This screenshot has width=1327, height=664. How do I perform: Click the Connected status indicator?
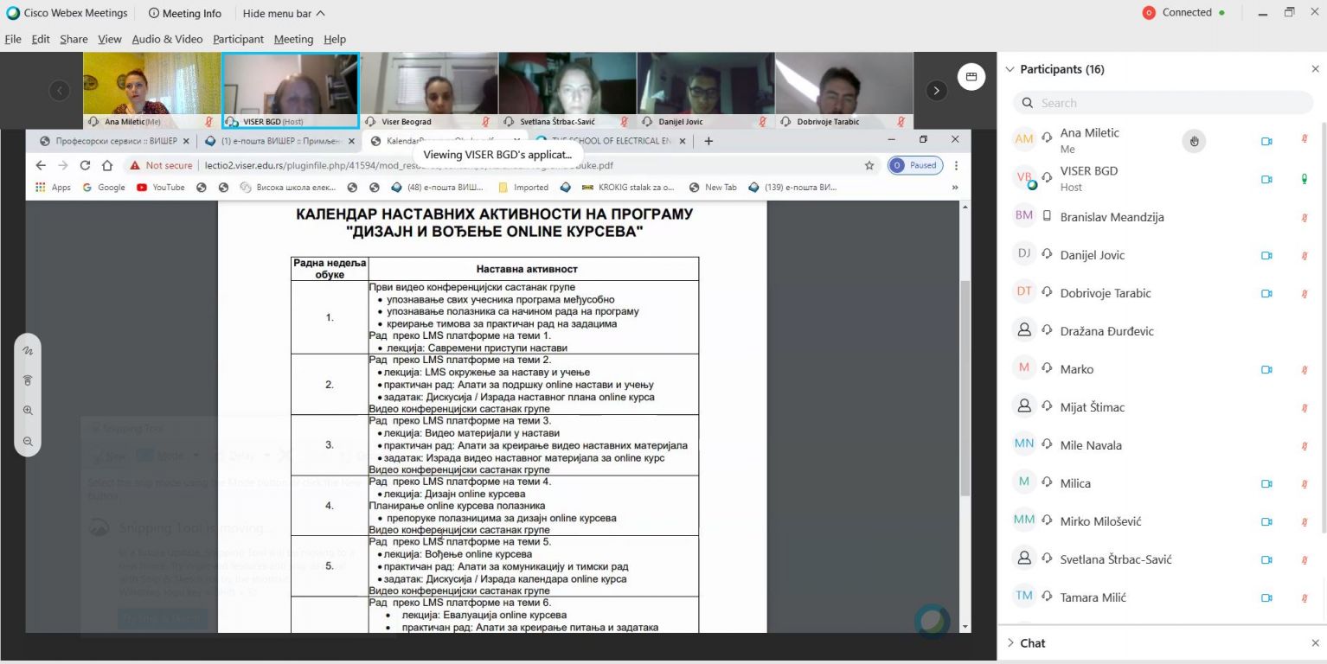[x=1184, y=12]
